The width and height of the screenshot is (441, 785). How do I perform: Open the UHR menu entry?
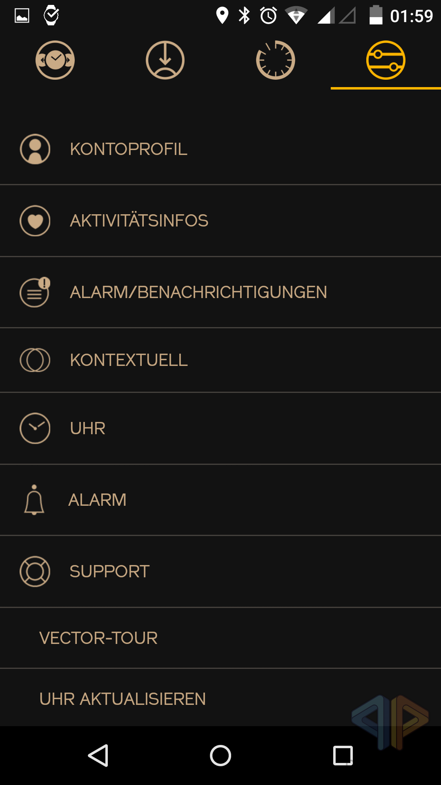pos(88,428)
